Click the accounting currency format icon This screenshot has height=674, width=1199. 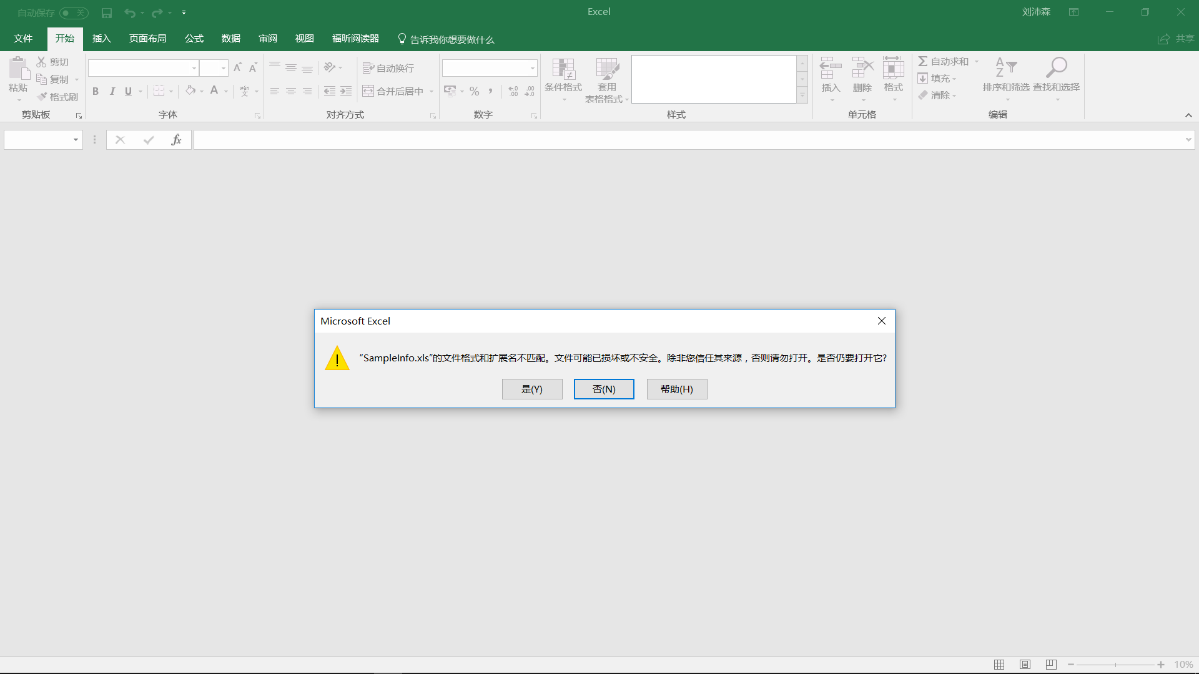(450, 91)
